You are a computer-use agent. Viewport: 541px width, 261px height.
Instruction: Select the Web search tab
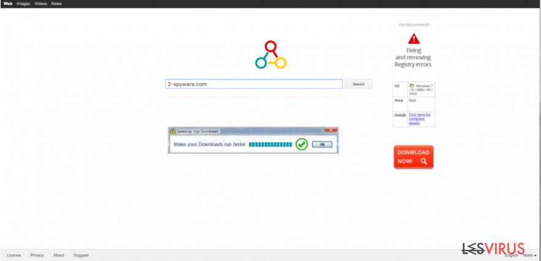pos(8,4)
